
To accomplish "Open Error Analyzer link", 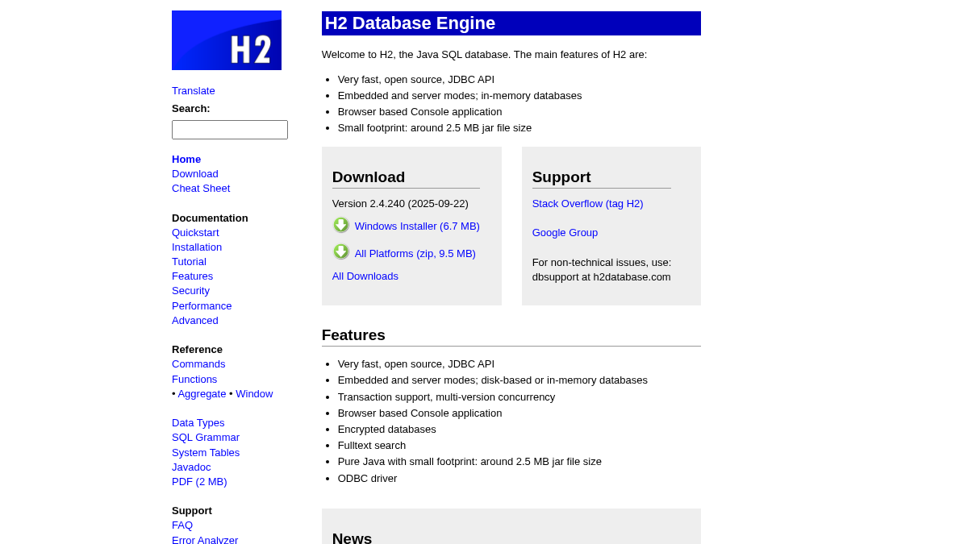I will 205,539.
